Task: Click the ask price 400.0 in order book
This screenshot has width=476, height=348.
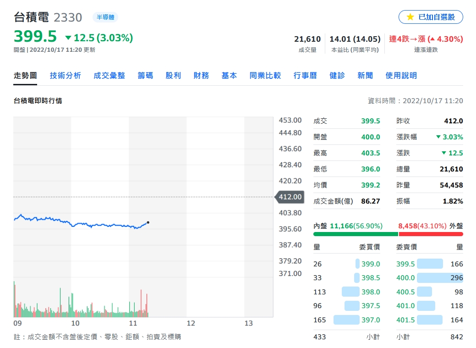Action: [x=405, y=278]
